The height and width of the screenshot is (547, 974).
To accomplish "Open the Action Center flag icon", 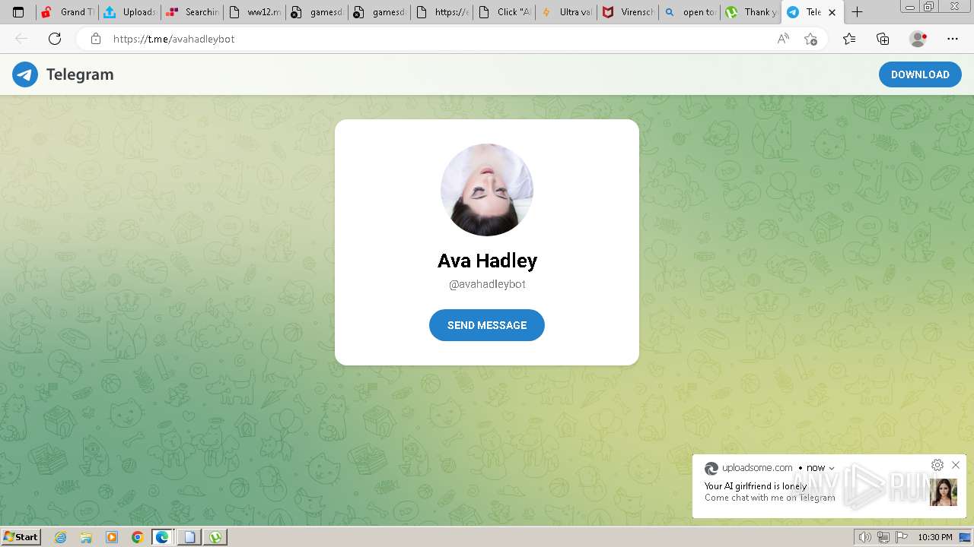I will click(902, 537).
